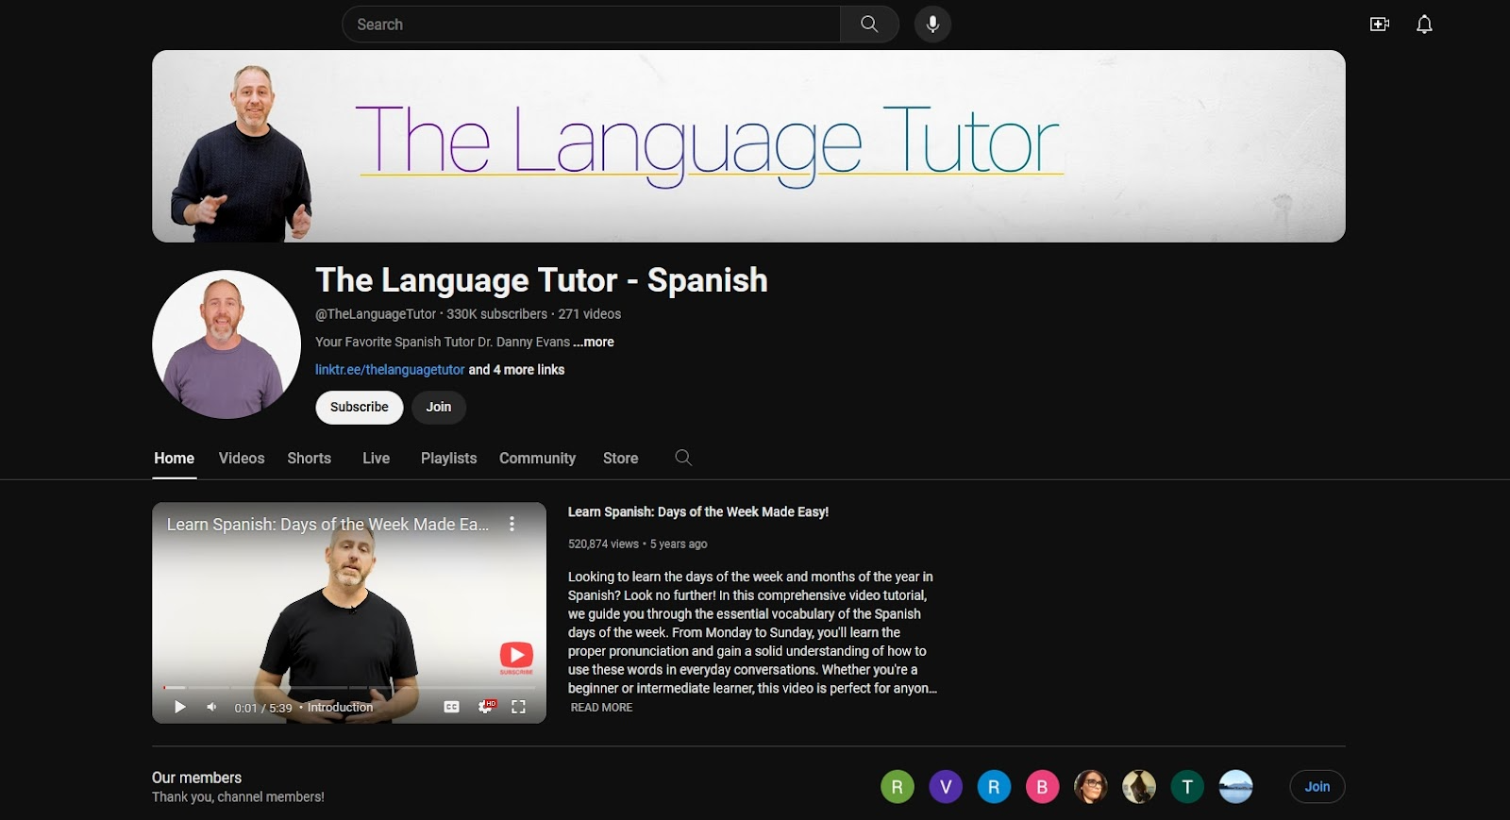The height and width of the screenshot is (820, 1510).
Task: Start voice search with microphone icon
Action: (932, 25)
